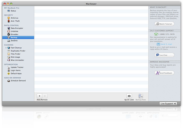Select the Undelete label in sidebar

[x=14, y=31]
